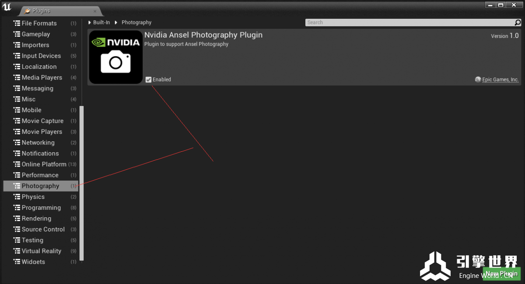
Task: Select the Media Players category
Action: click(41, 78)
